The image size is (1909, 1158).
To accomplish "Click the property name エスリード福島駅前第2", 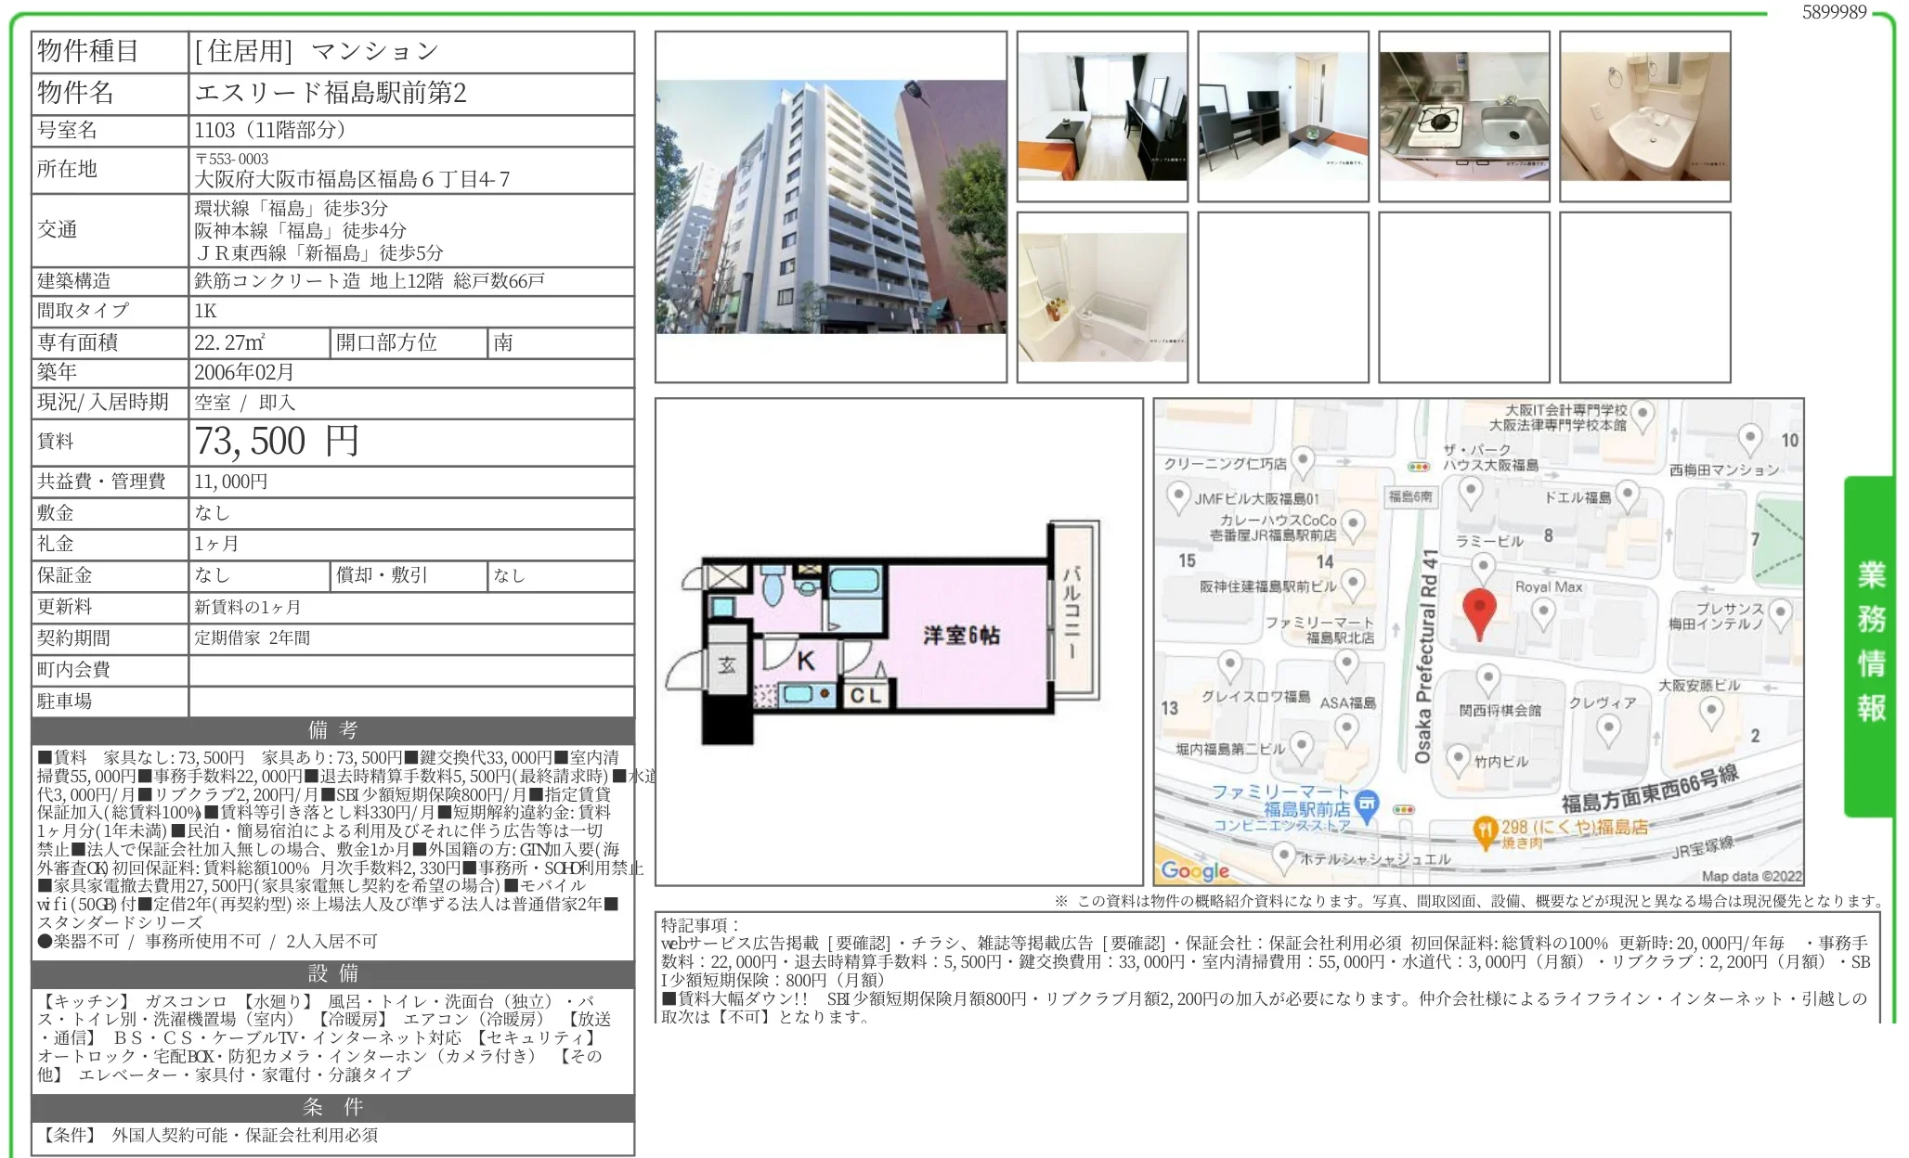I will point(330,93).
